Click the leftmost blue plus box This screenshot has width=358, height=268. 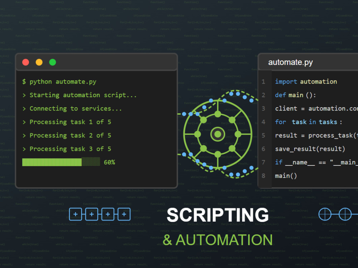click(x=75, y=214)
